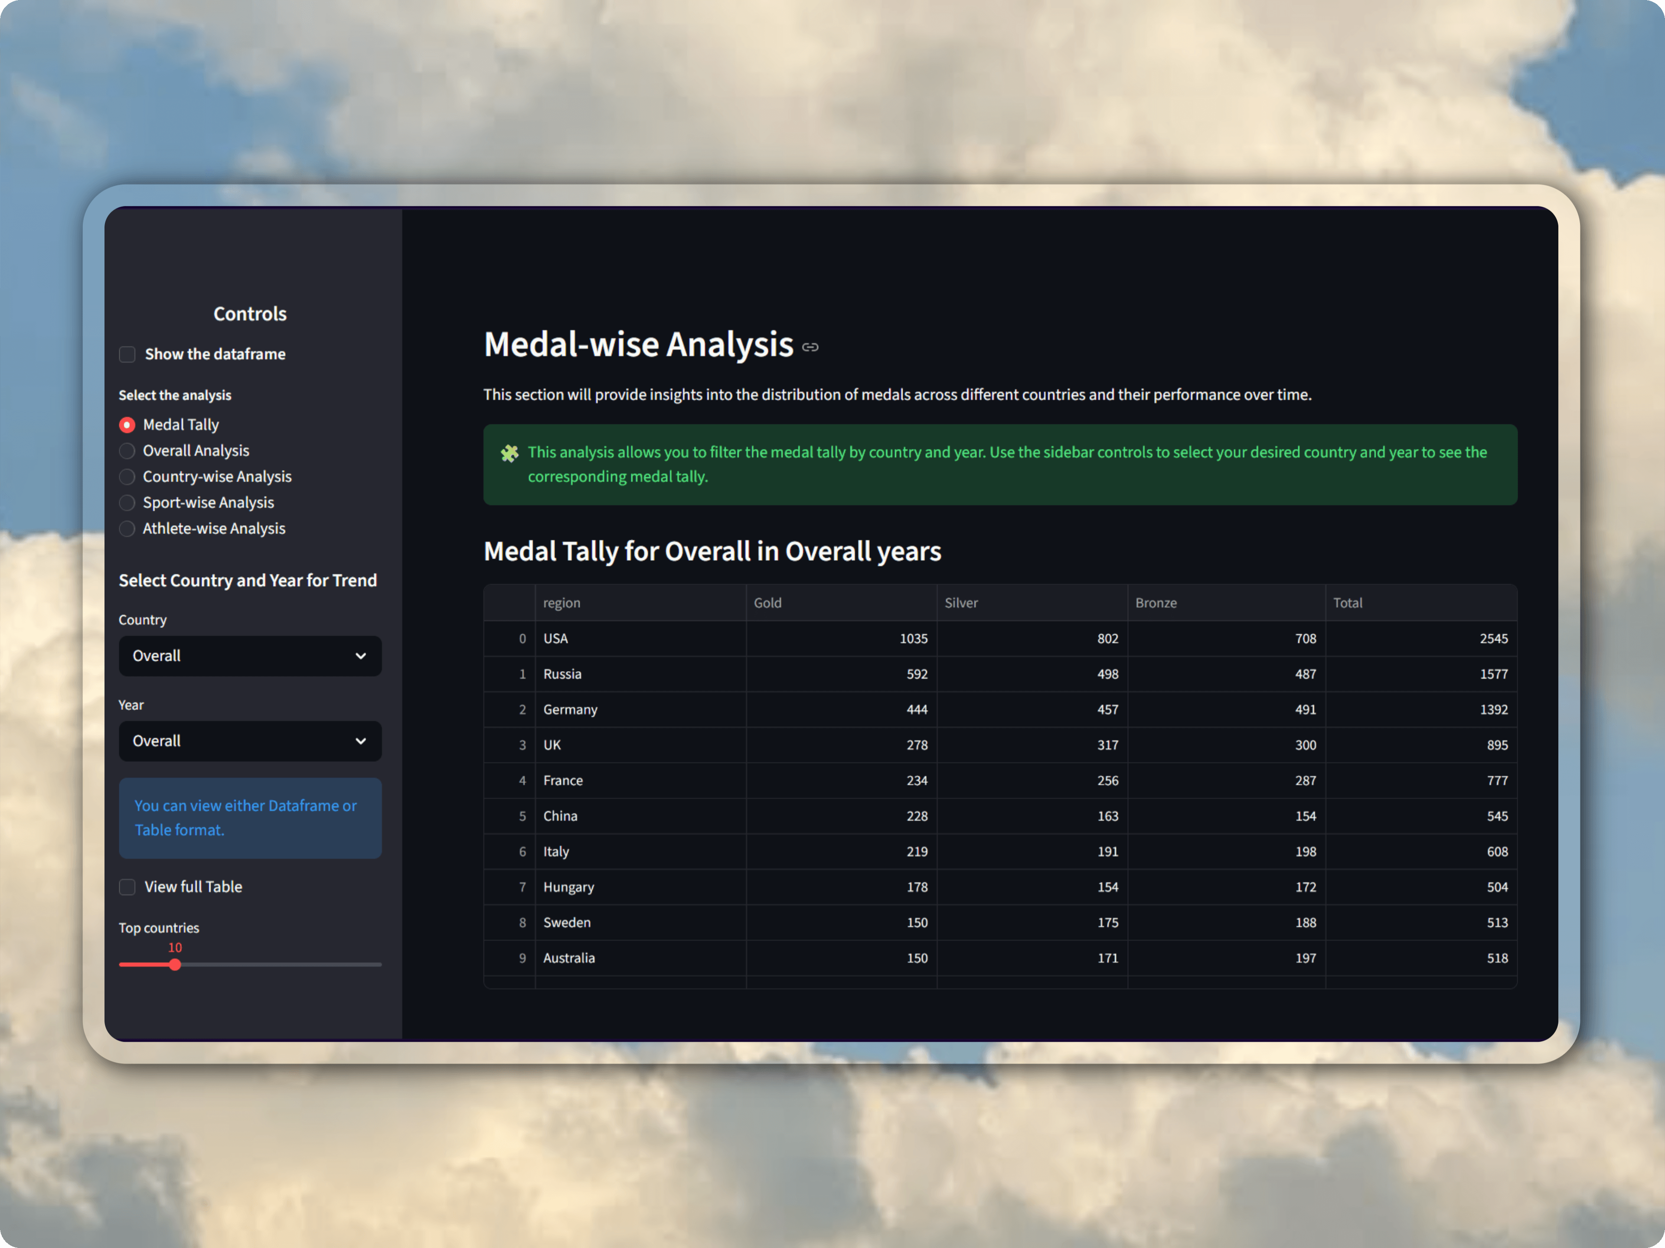
Task: Select Overall Analysis radio option
Action: [127, 451]
